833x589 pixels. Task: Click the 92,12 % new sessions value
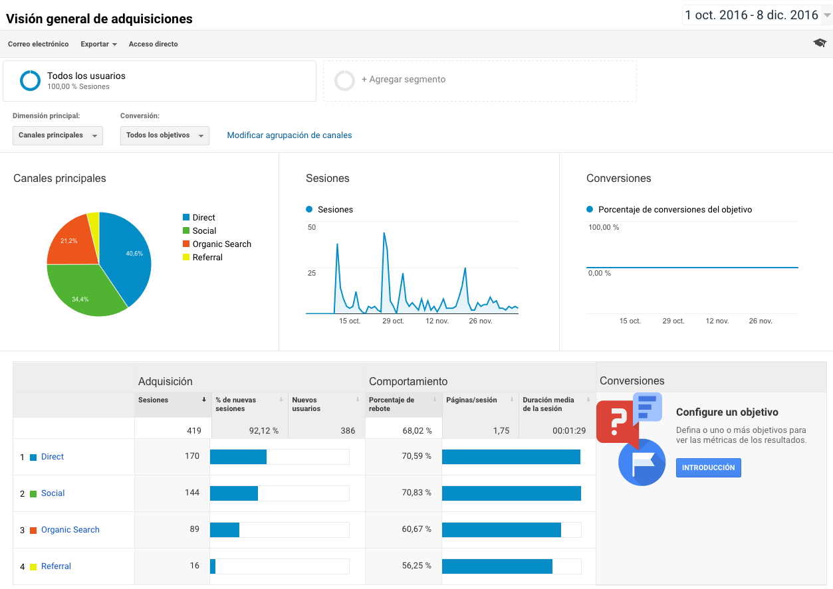[x=264, y=431]
